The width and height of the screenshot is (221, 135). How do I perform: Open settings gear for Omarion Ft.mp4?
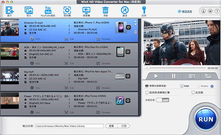[x=128, y=27]
